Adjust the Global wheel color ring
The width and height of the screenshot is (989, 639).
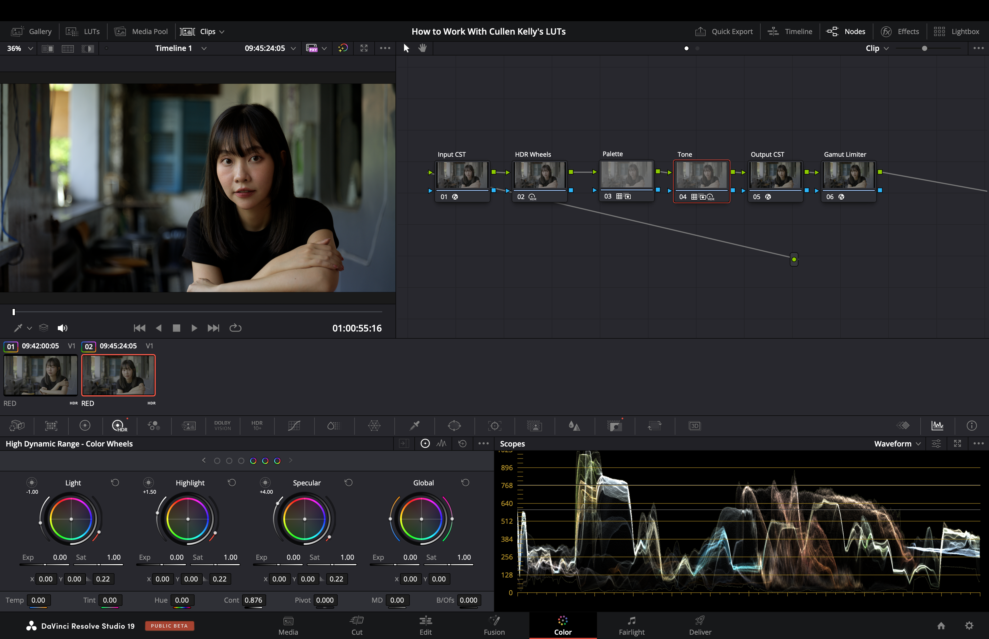tap(421, 519)
